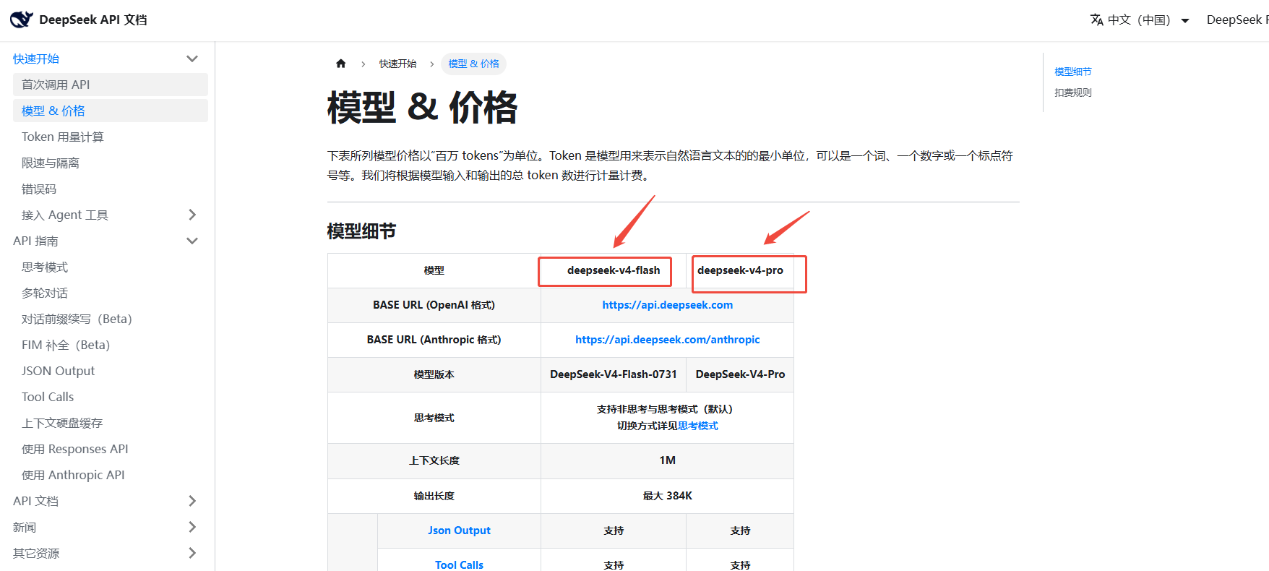Click the API 文档 sidebar heading
The width and height of the screenshot is (1269, 571).
pos(35,501)
